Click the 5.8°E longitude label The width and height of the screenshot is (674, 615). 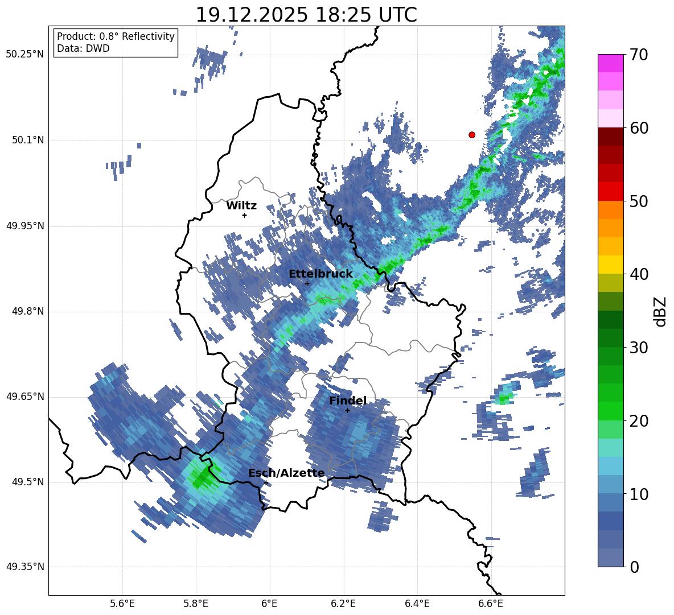pyautogui.click(x=196, y=604)
